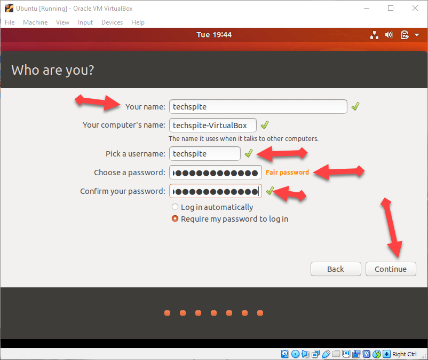The height and width of the screenshot is (360, 428).
Task: Select "Require my password to log in"
Action: coord(175,219)
